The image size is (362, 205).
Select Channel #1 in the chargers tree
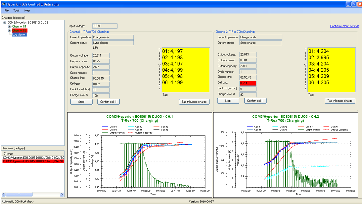click(x=19, y=26)
